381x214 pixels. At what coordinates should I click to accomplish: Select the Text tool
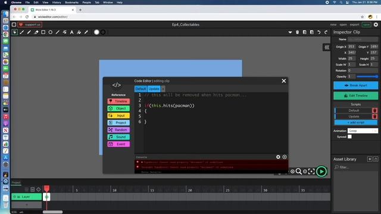(71, 32)
